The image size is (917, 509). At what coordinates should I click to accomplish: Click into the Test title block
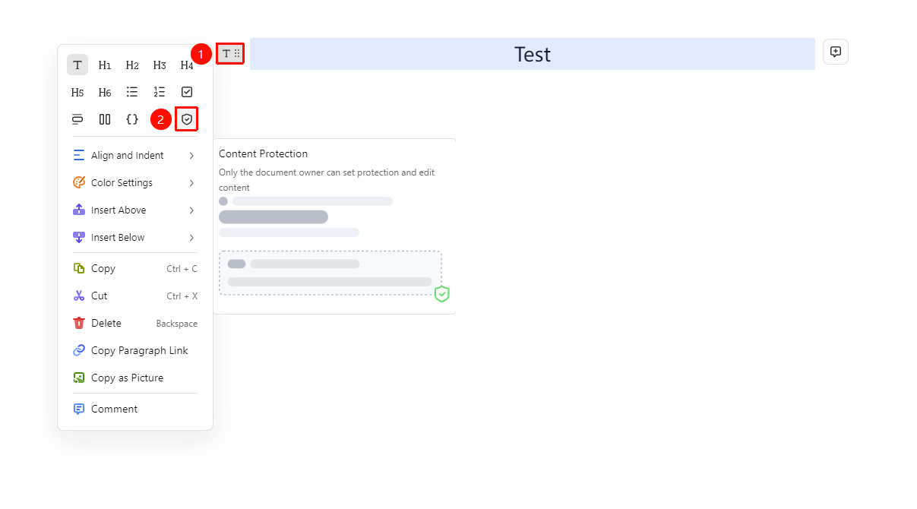click(x=533, y=54)
